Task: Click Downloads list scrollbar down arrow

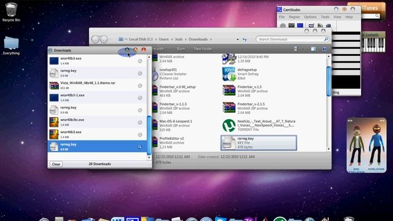Action: tap(149, 158)
